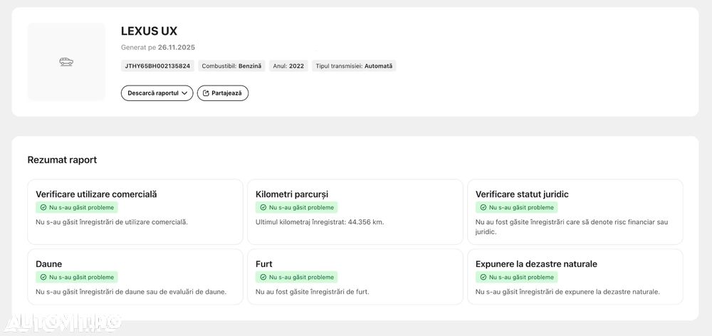Click the chevron arrow on Descarcă raportul
The width and height of the screenshot is (712, 336).
pyautogui.click(x=184, y=93)
